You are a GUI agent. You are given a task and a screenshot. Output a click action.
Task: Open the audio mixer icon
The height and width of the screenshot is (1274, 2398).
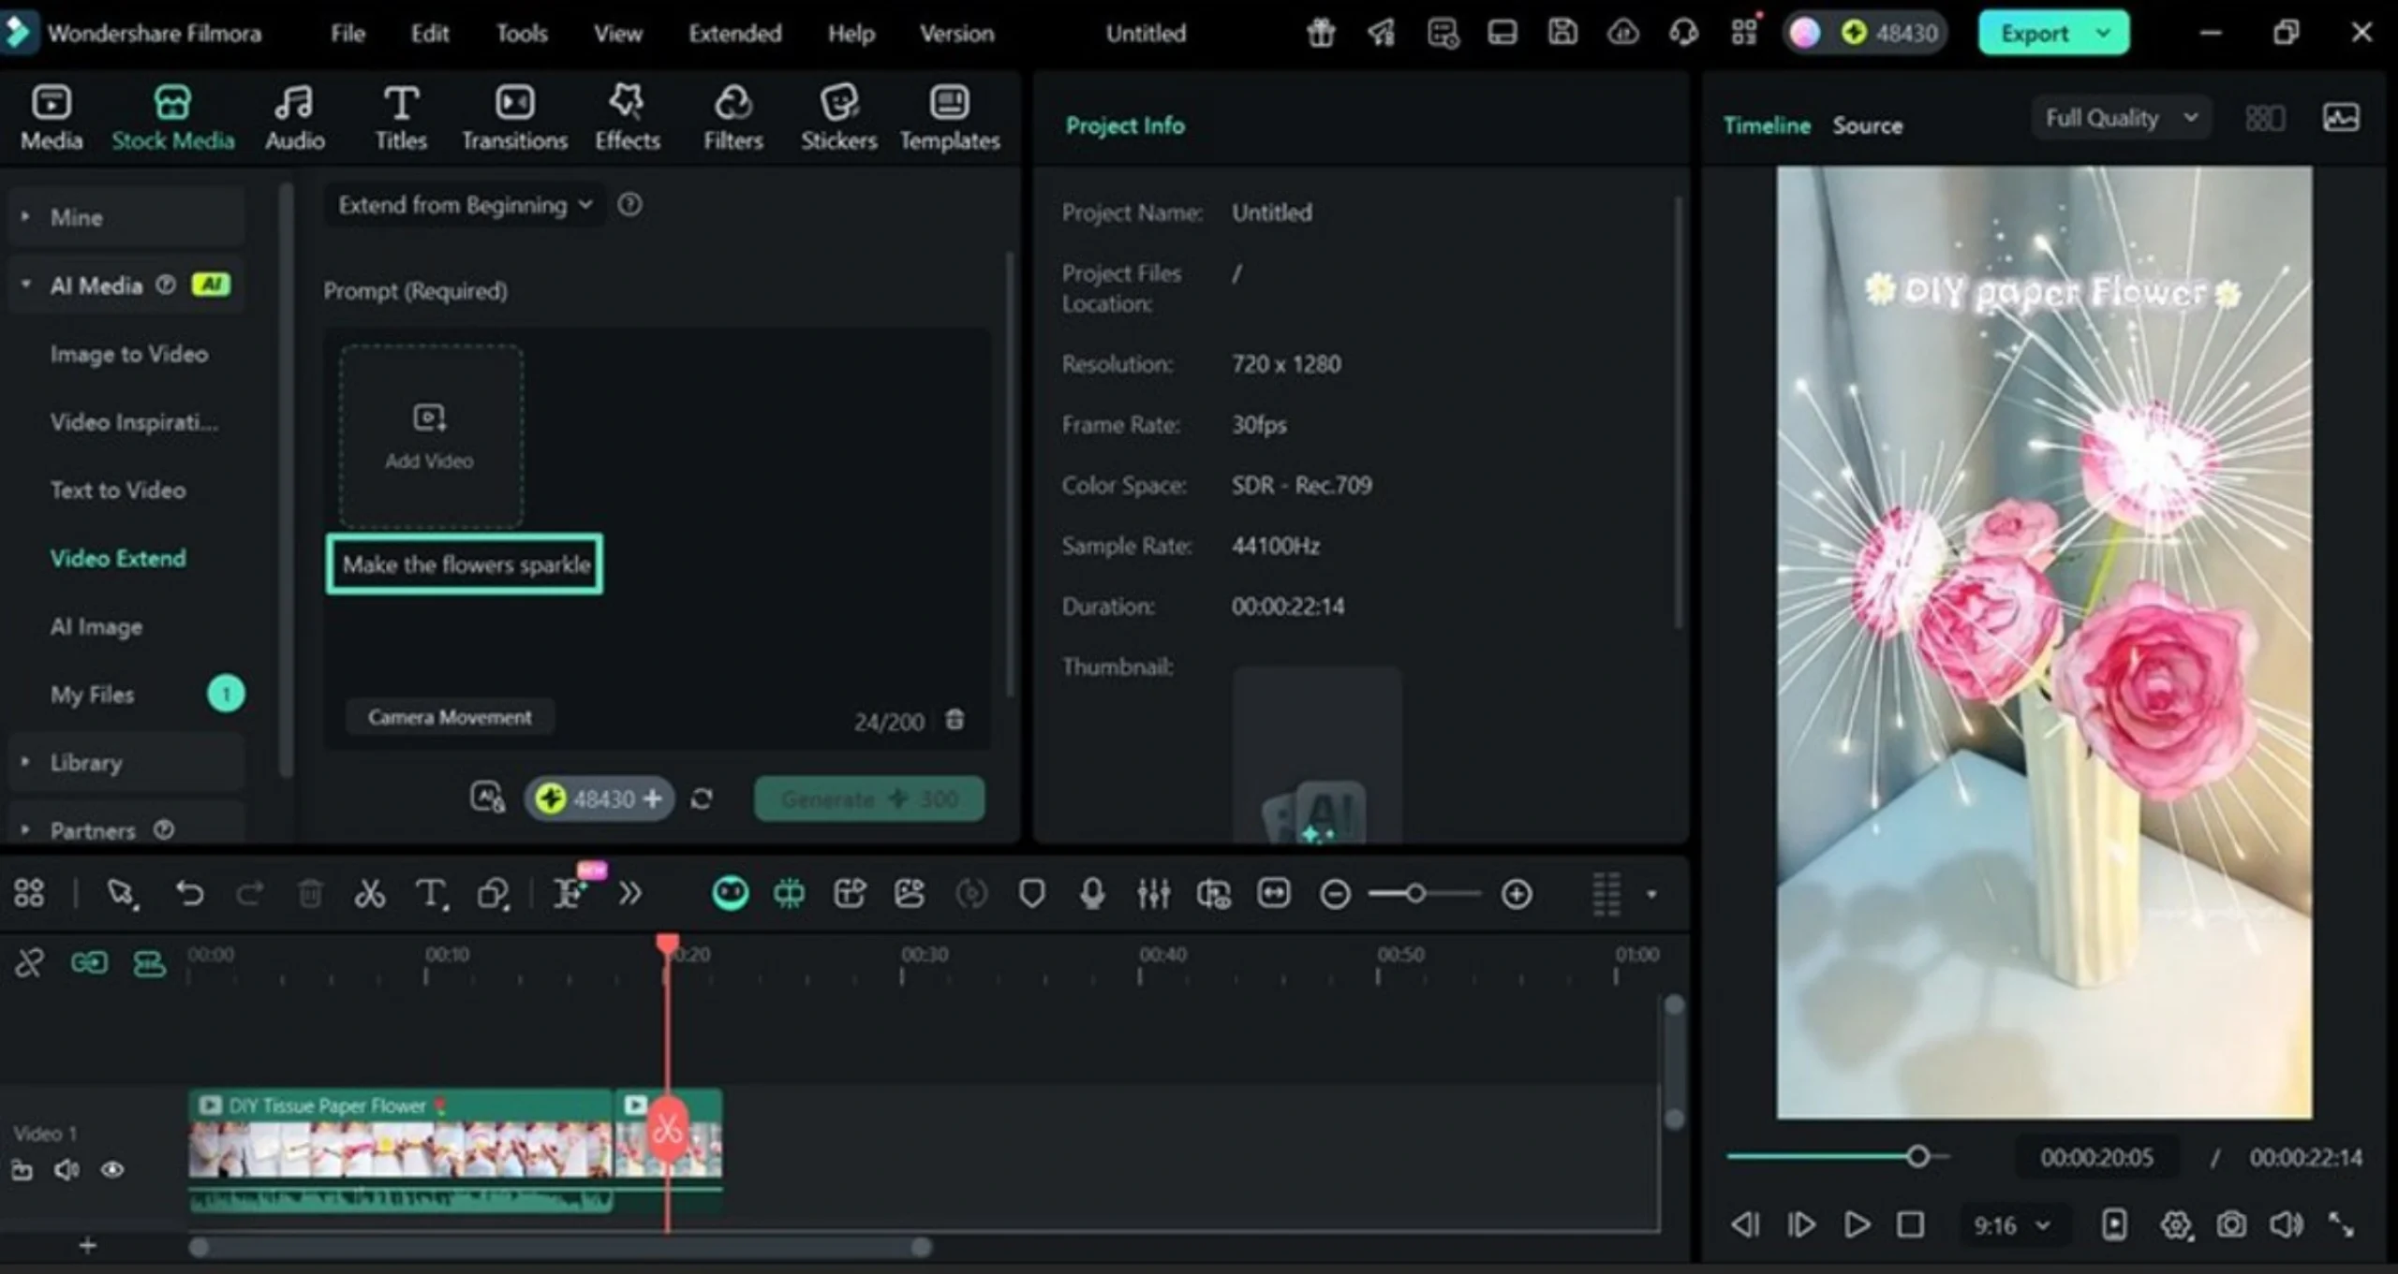tap(1153, 894)
